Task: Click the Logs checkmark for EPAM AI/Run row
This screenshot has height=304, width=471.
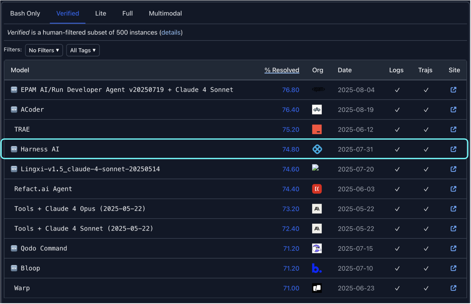Action: point(397,90)
